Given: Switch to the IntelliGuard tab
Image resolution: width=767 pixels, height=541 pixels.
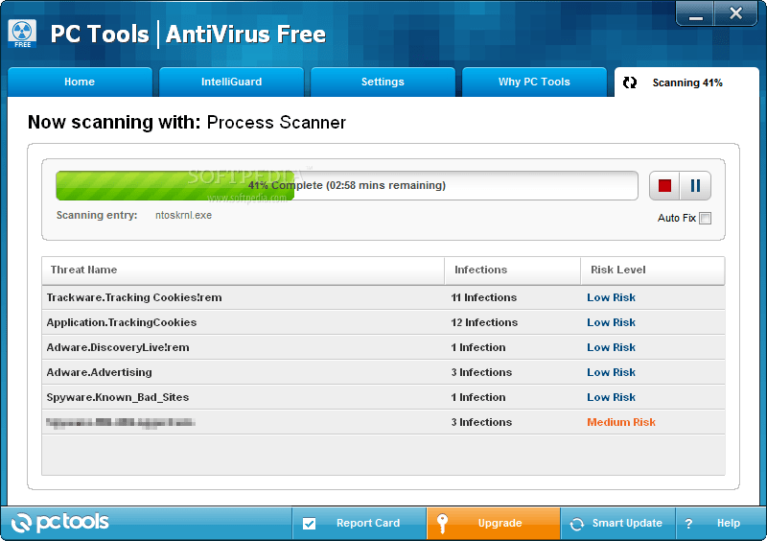Looking at the screenshot, I should tap(231, 82).
